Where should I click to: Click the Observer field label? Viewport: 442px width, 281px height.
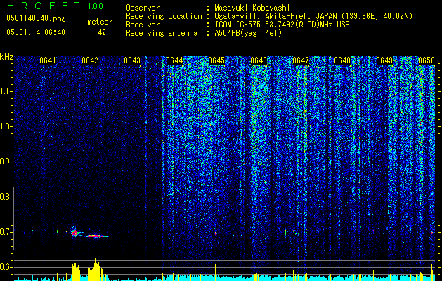coord(143,8)
